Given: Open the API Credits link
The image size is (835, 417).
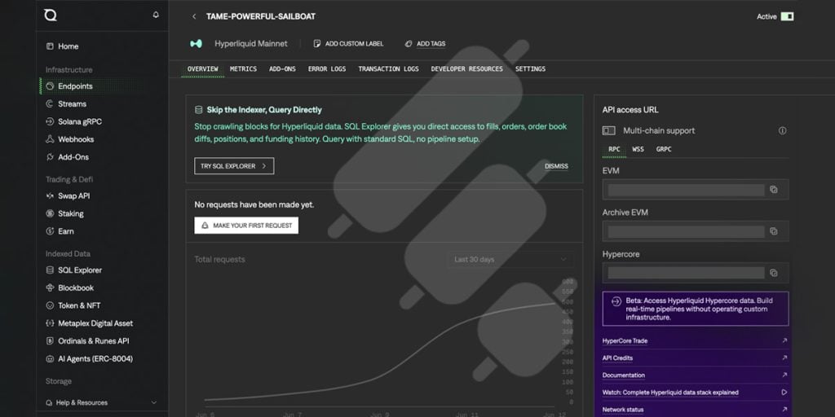Looking at the screenshot, I should pyautogui.click(x=618, y=358).
